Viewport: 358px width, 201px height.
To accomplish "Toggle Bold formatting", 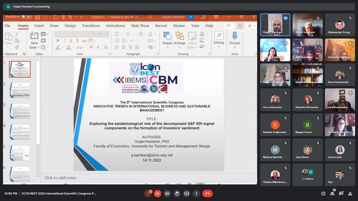I will point(58,41).
